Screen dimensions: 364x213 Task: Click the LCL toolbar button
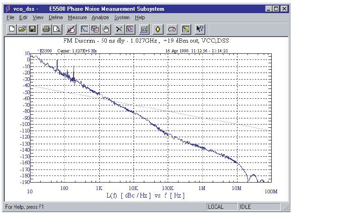pos(144,29)
